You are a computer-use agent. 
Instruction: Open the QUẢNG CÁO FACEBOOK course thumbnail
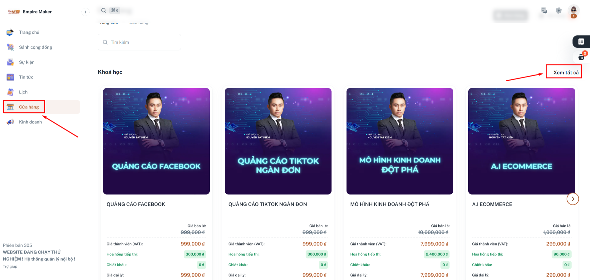[x=156, y=141]
